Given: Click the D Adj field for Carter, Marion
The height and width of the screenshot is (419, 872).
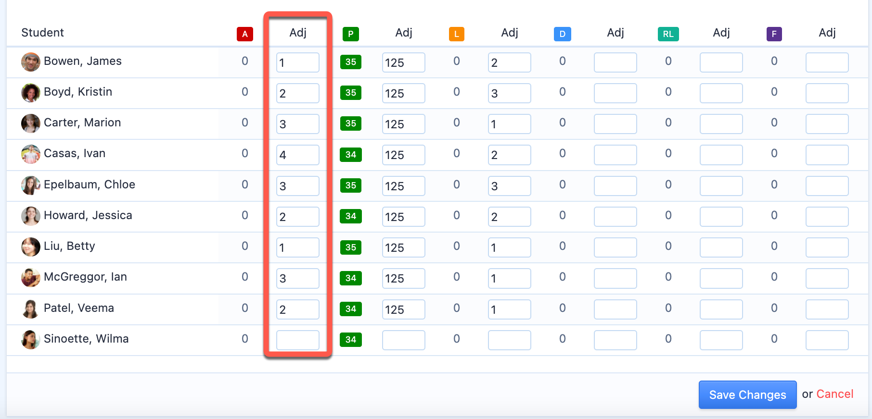Looking at the screenshot, I should (615, 124).
